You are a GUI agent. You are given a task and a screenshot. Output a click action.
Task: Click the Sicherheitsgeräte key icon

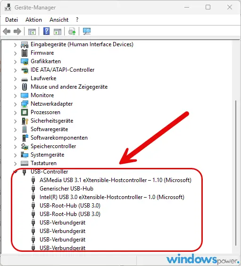25,121
